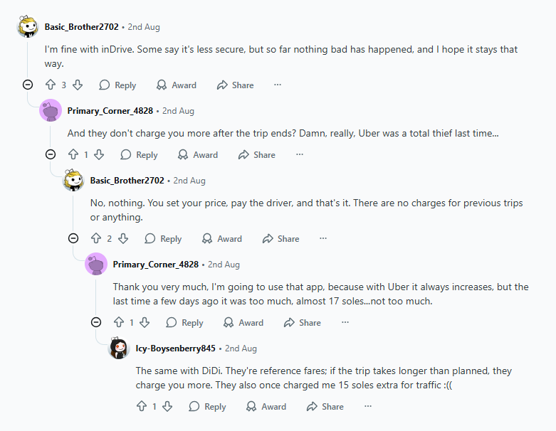This screenshot has width=556, height=431.
Task: Open more options on top inDrive comment
Action: [x=278, y=85]
